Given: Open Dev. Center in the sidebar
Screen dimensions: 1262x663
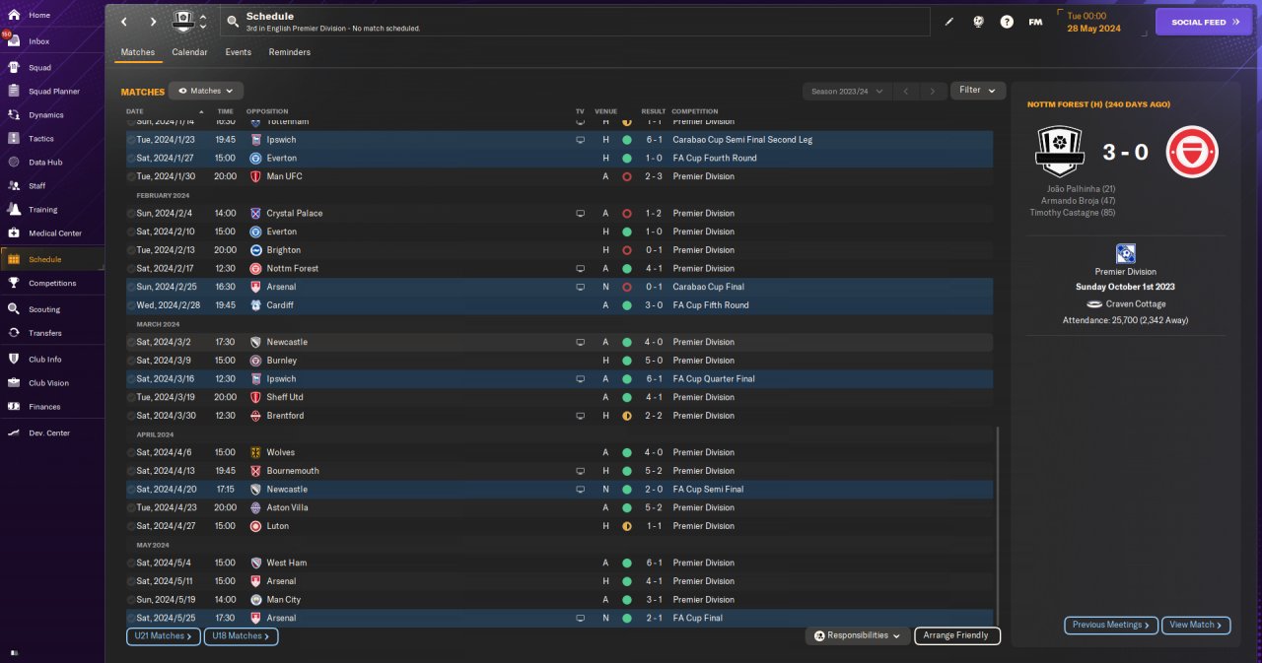Looking at the screenshot, I should 49,433.
